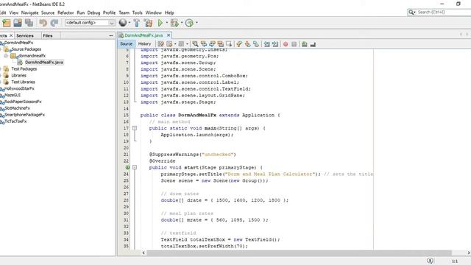Close the Projects panel tab

pyautogui.click(x=11, y=35)
